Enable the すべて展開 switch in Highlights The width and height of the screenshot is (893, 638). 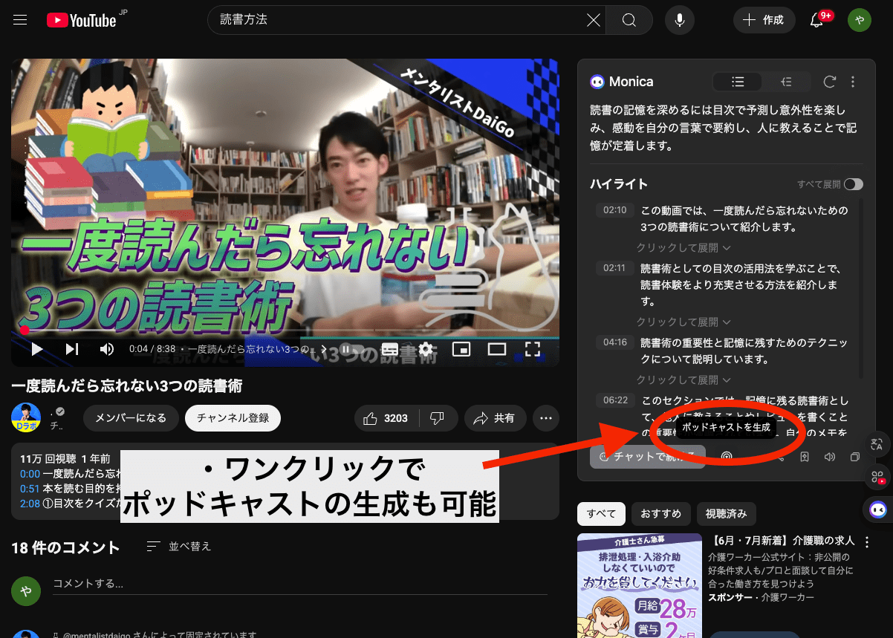point(854,184)
